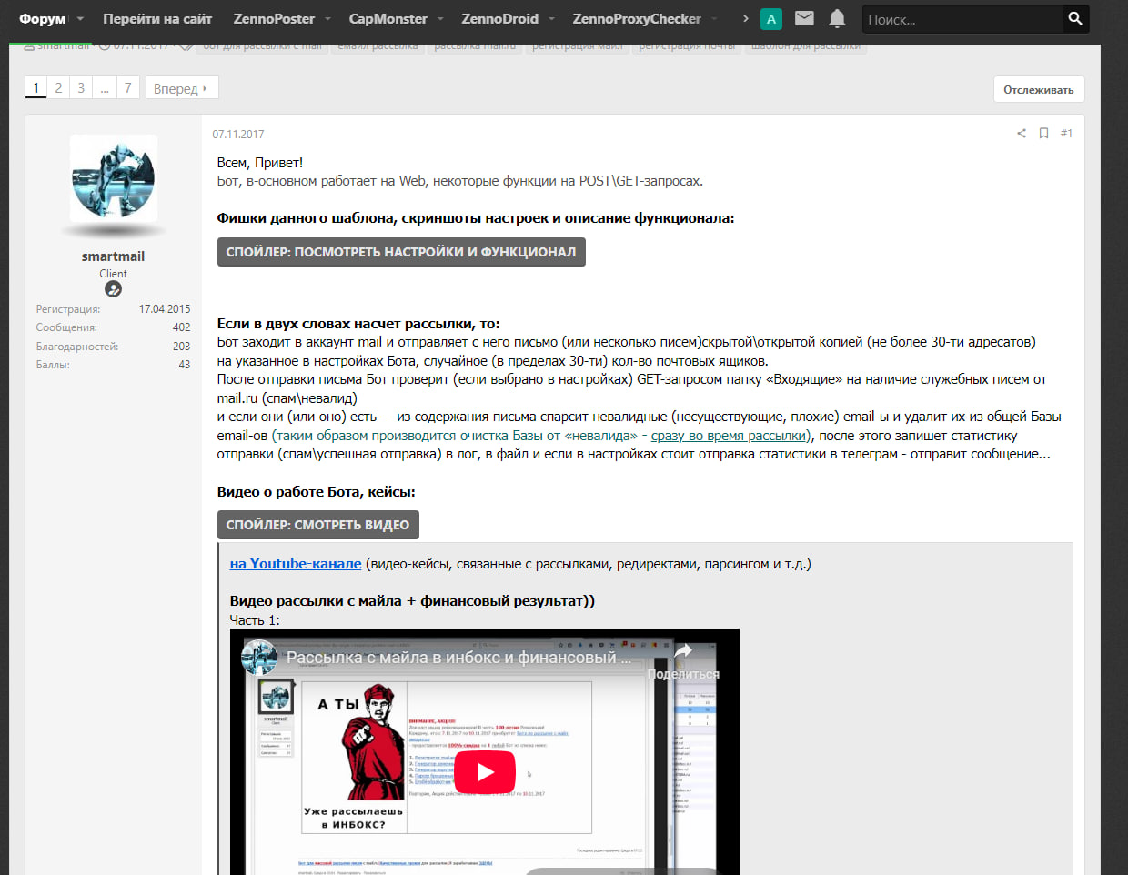Viewport: 1128px width, 875px height.
Task: Click the YouTube share arrow icon
Action: 683,650
